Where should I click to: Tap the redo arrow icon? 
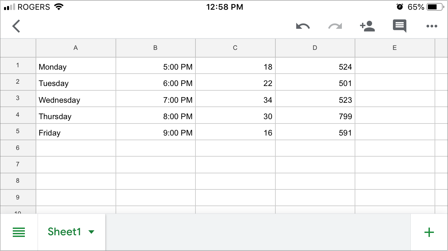pyautogui.click(x=335, y=26)
